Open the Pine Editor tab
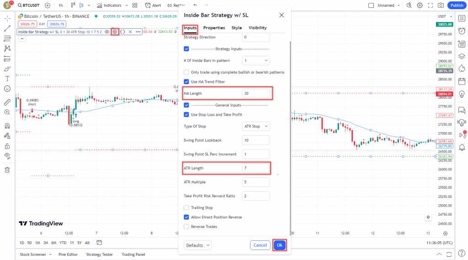The width and height of the screenshot is (468, 260). tap(68, 255)
